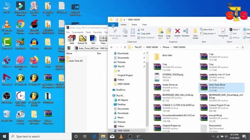Click Copy path in the ribbon
250x140 pixels.
[144, 33]
